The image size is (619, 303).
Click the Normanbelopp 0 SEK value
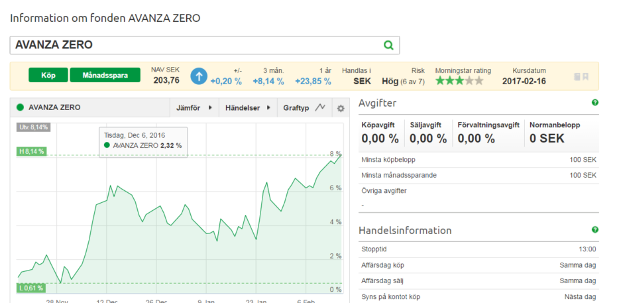click(547, 139)
